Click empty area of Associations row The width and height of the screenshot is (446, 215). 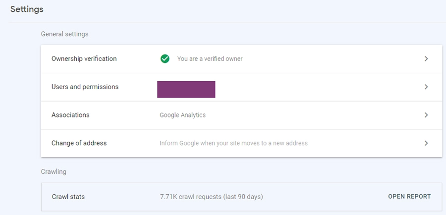click(313, 115)
